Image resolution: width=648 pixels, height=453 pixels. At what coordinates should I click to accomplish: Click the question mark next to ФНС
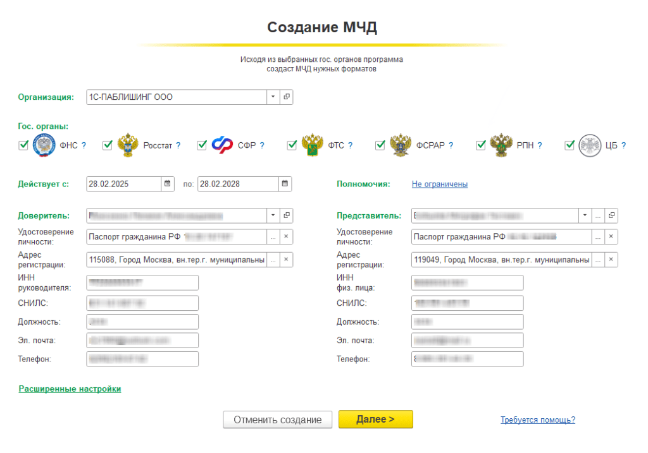click(x=84, y=145)
